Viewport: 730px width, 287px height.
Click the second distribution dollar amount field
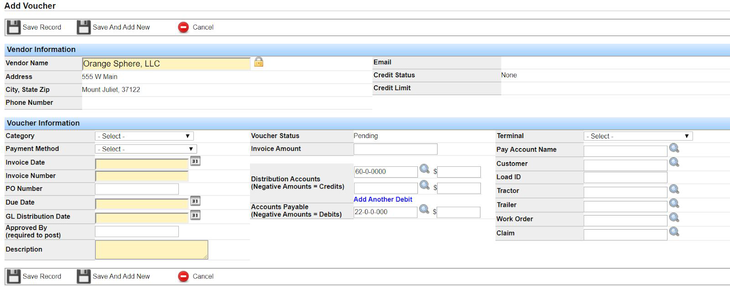(x=459, y=188)
